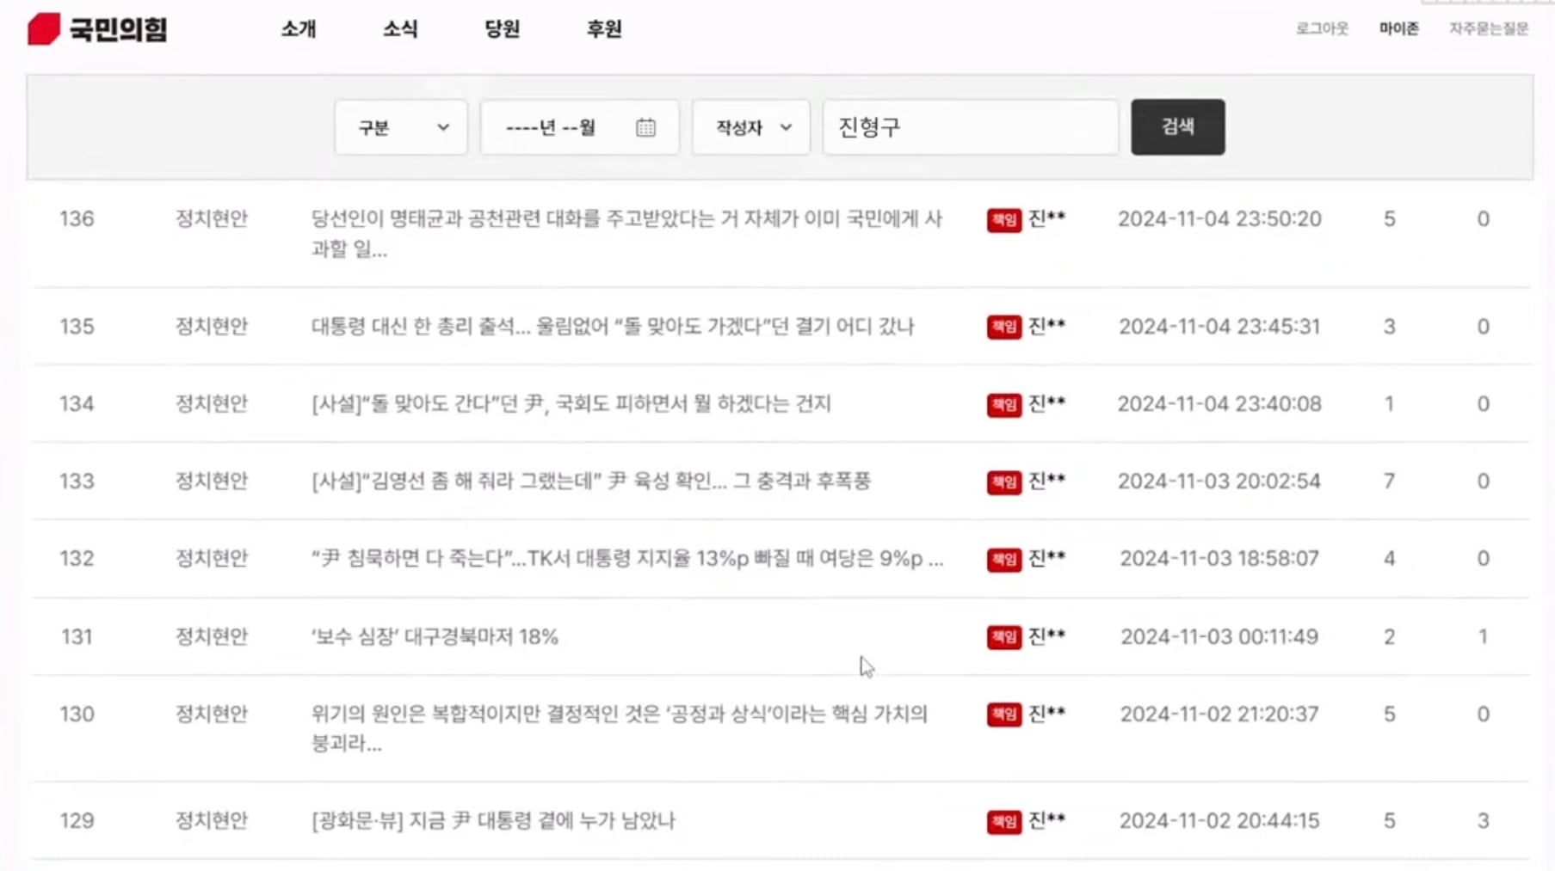Open the calendar date picker icon
This screenshot has height=871, width=1555.
[645, 127]
